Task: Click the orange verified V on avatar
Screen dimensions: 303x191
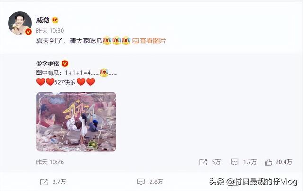Action: tap(28, 32)
